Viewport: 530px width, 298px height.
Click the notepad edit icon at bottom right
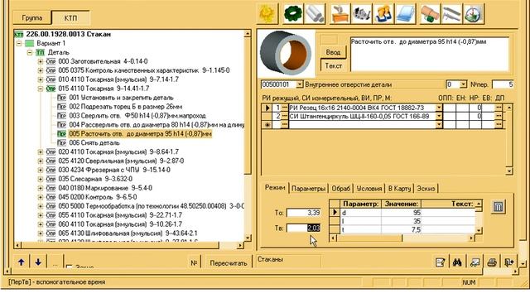point(440,262)
